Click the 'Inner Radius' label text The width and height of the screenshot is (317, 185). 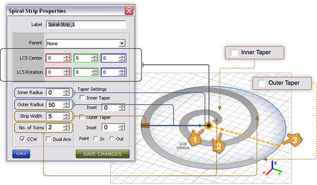pos(30,92)
